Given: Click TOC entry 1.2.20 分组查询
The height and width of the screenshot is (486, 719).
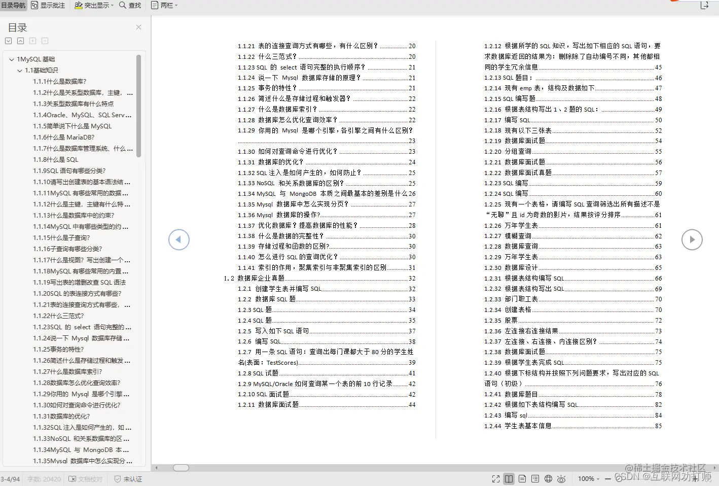Looking at the screenshot, I should (573, 151).
